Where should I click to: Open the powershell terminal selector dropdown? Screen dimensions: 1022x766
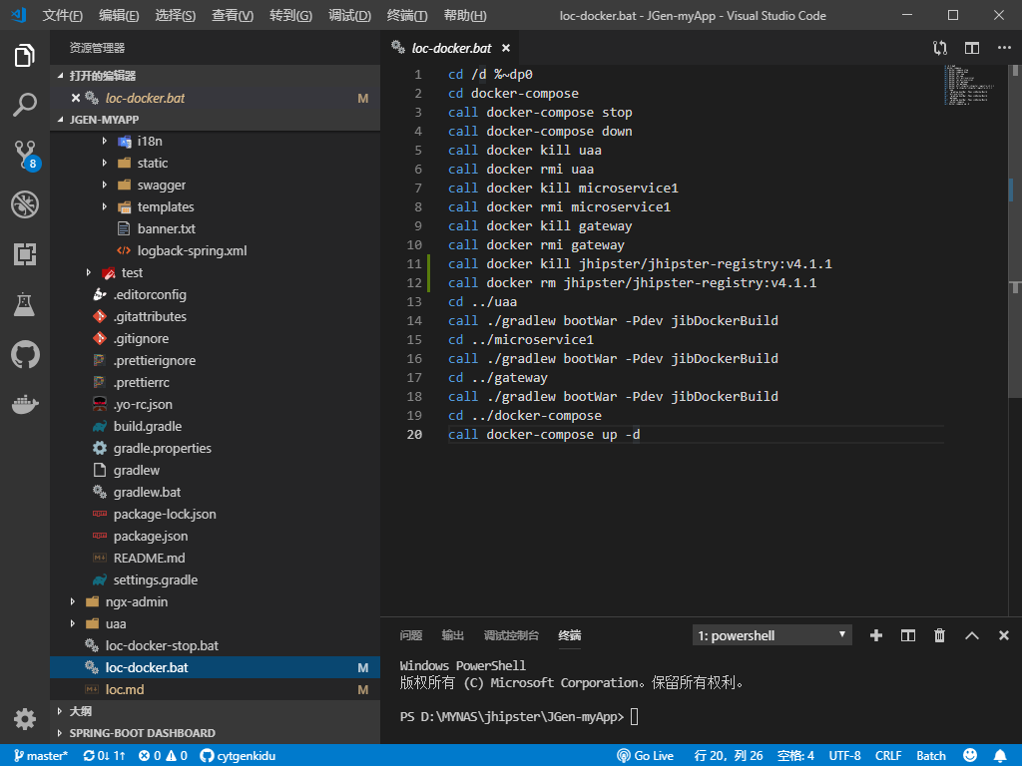click(770, 634)
